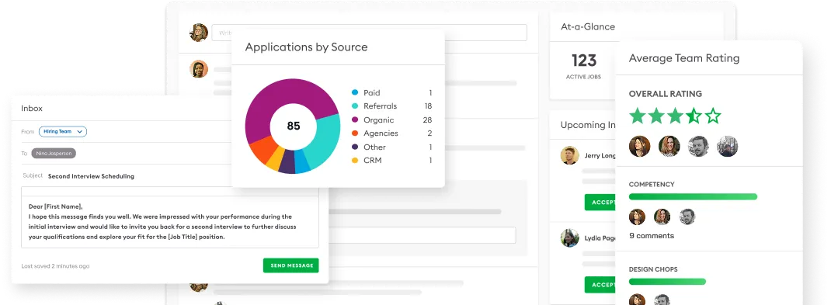Click the first filled rating star
This screenshot has height=305, width=831.
[638, 116]
